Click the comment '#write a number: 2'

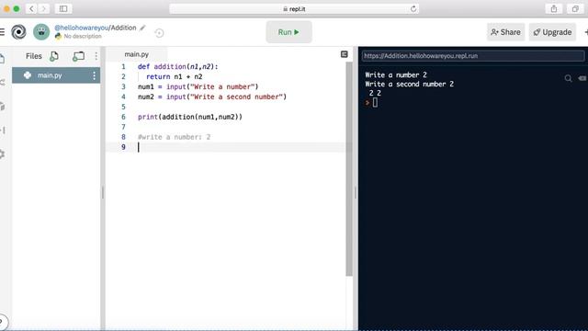174,137
